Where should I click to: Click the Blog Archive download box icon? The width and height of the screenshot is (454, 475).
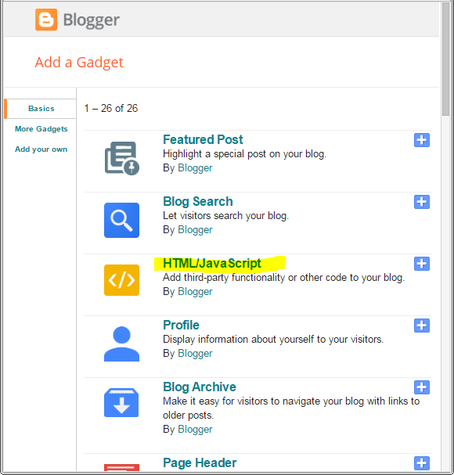121,402
